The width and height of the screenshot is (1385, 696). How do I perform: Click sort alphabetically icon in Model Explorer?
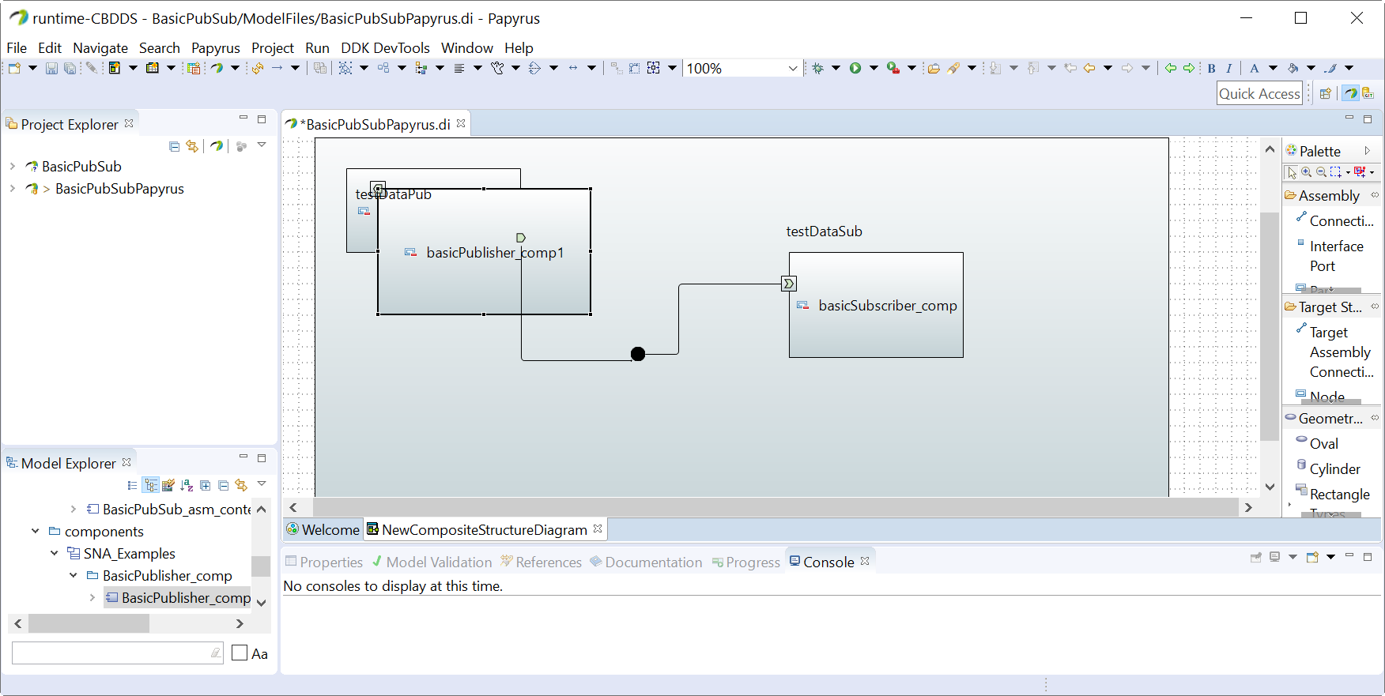(x=187, y=485)
